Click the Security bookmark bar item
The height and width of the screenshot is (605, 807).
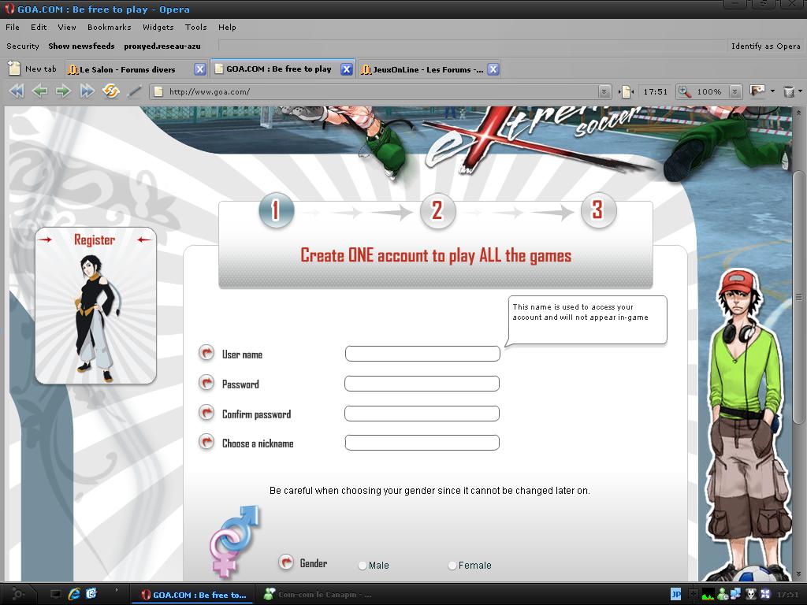point(23,46)
